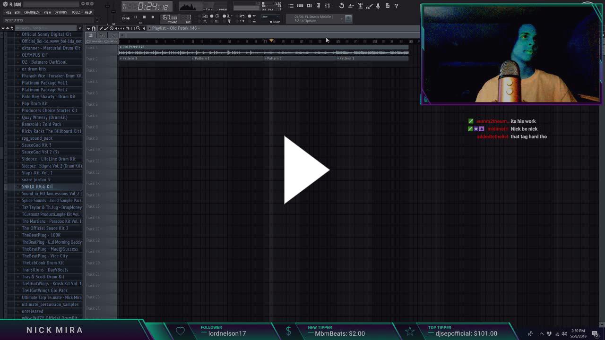The height and width of the screenshot is (340, 605).
Task: Toggle loop recording (R icon)
Action: tap(242, 16)
